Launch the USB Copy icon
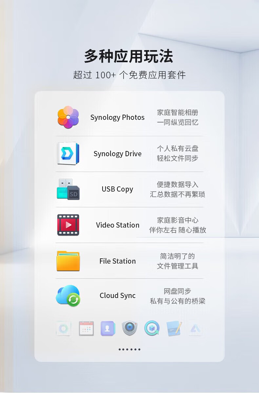This screenshot has height=393, width=259. tap(68, 189)
